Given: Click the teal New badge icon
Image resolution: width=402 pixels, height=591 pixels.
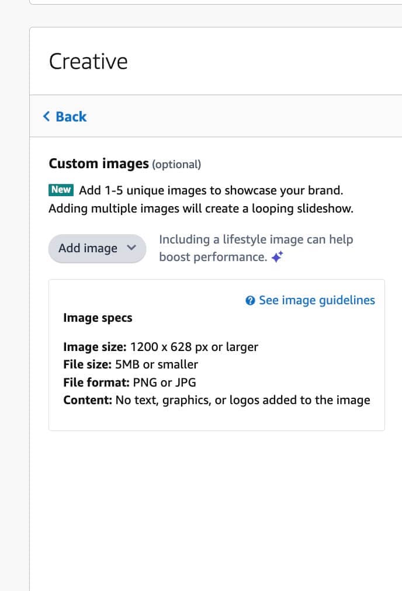Looking at the screenshot, I should point(61,189).
